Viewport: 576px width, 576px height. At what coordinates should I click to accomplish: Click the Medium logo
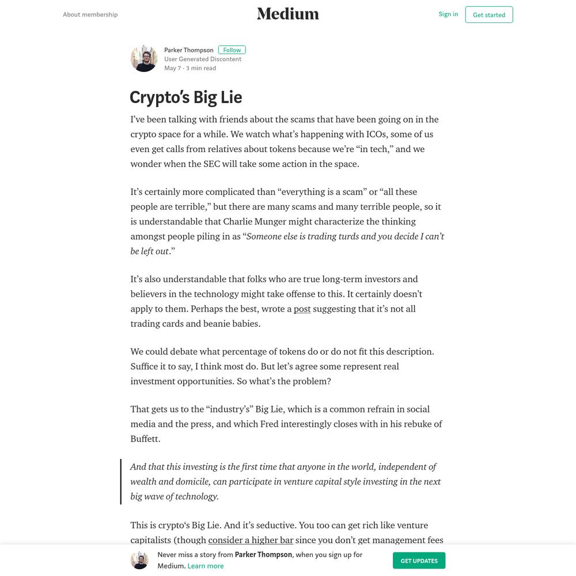click(x=287, y=14)
